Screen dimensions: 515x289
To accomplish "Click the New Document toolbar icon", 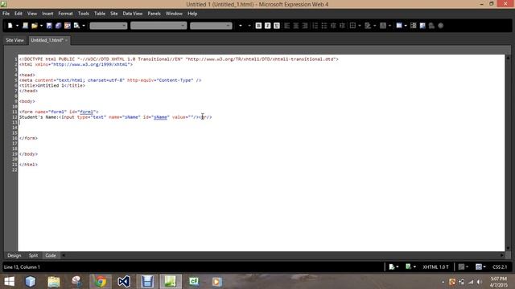I will pyautogui.click(x=10, y=26).
